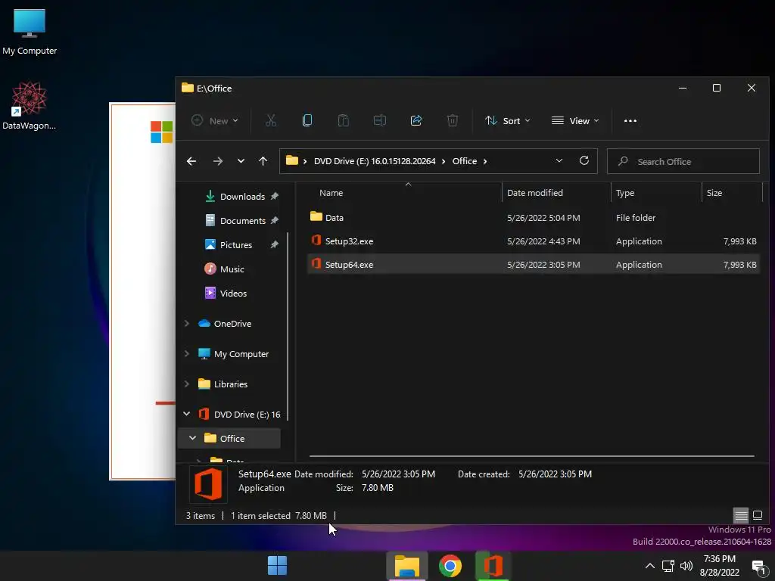
Task: Select My Computer in navigation pane
Action: click(241, 354)
